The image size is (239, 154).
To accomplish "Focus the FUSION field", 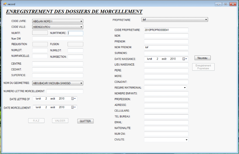I will (75, 44).
